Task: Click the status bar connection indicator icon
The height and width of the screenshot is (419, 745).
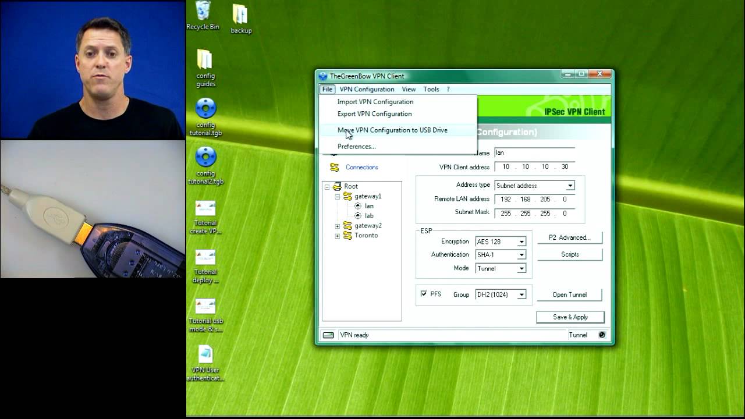Action: 329,335
